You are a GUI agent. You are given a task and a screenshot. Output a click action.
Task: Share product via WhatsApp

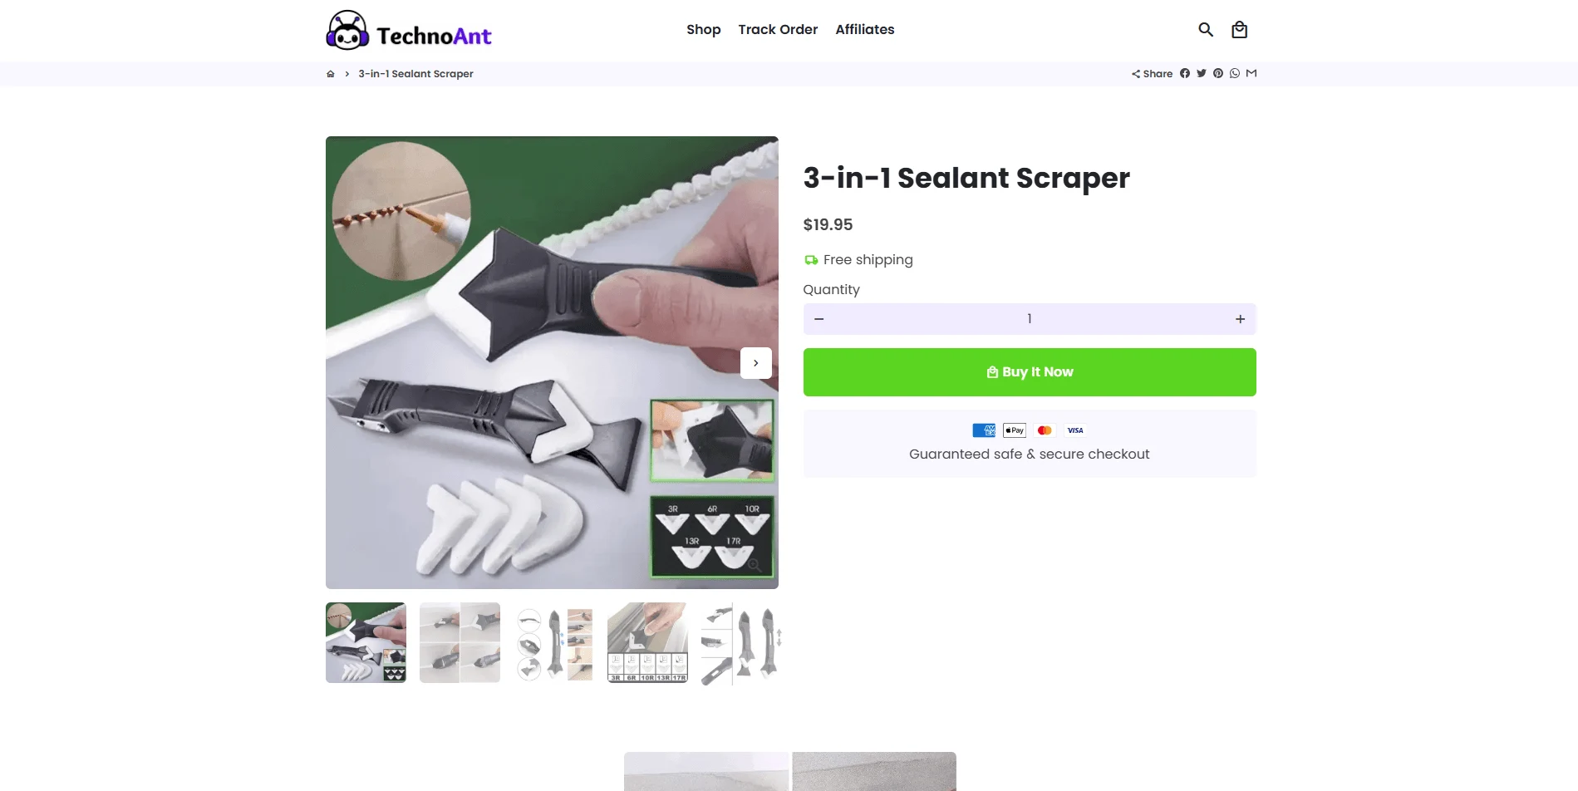click(x=1235, y=73)
